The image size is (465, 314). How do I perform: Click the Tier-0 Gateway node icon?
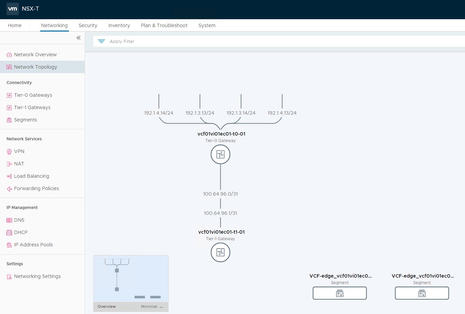tap(220, 154)
